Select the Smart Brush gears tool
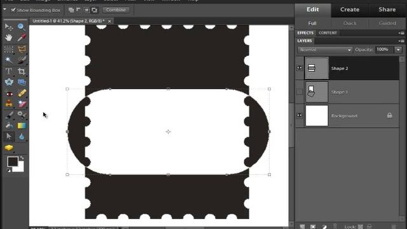The image size is (407, 229). click(22, 114)
